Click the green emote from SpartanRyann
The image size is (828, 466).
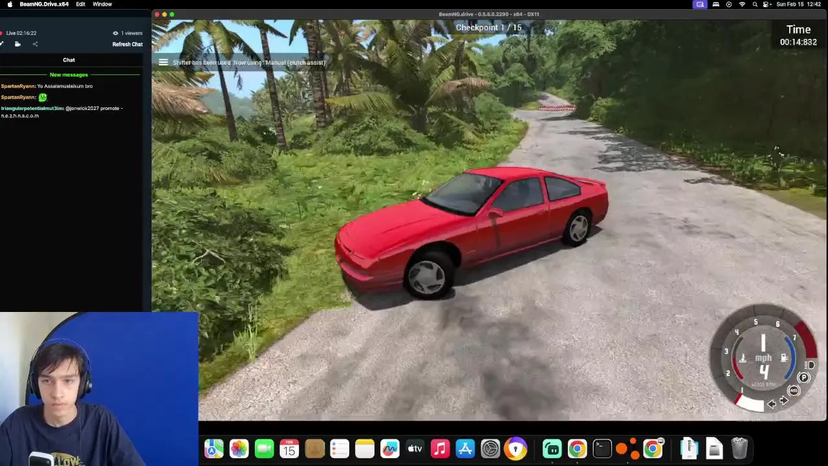(43, 97)
